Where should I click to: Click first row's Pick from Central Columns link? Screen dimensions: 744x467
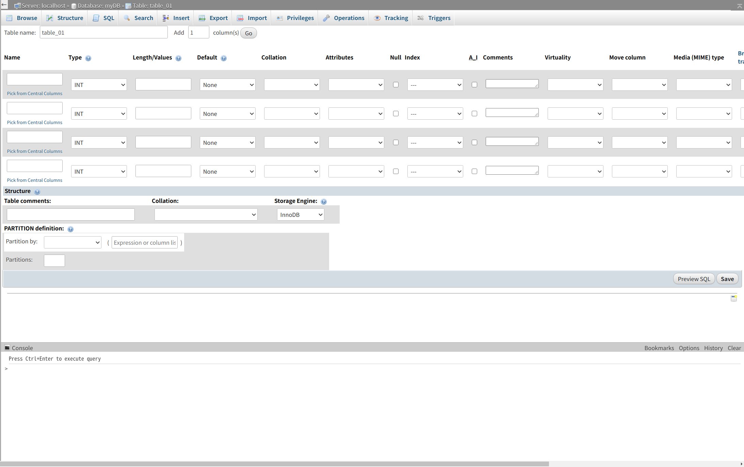[35, 93]
